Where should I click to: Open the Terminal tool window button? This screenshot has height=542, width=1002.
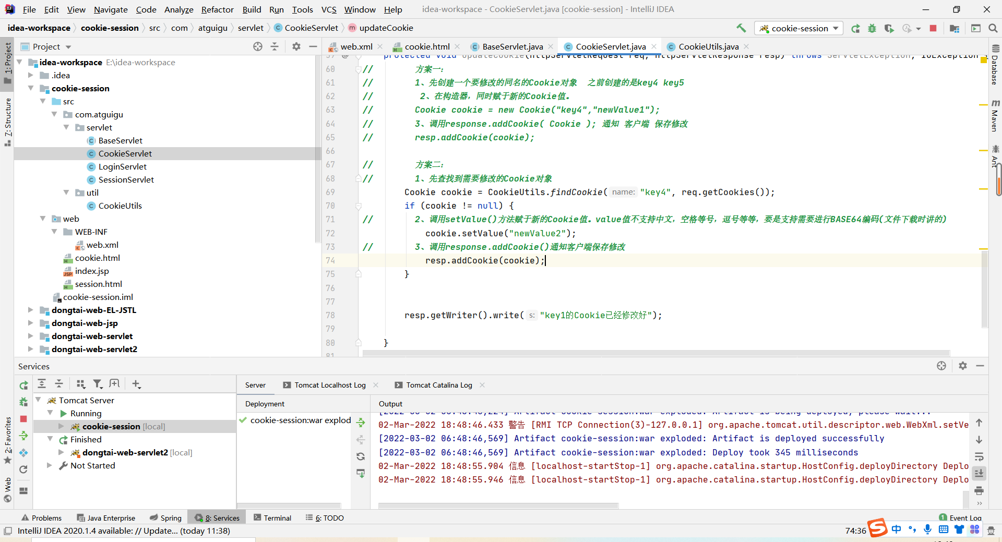point(272,517)
